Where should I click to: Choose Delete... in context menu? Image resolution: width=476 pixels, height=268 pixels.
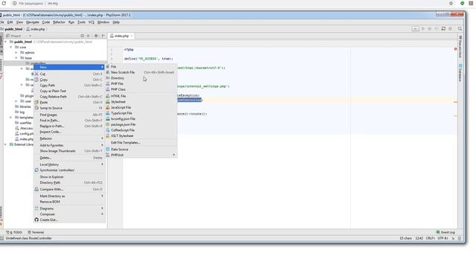coord(69,158)
